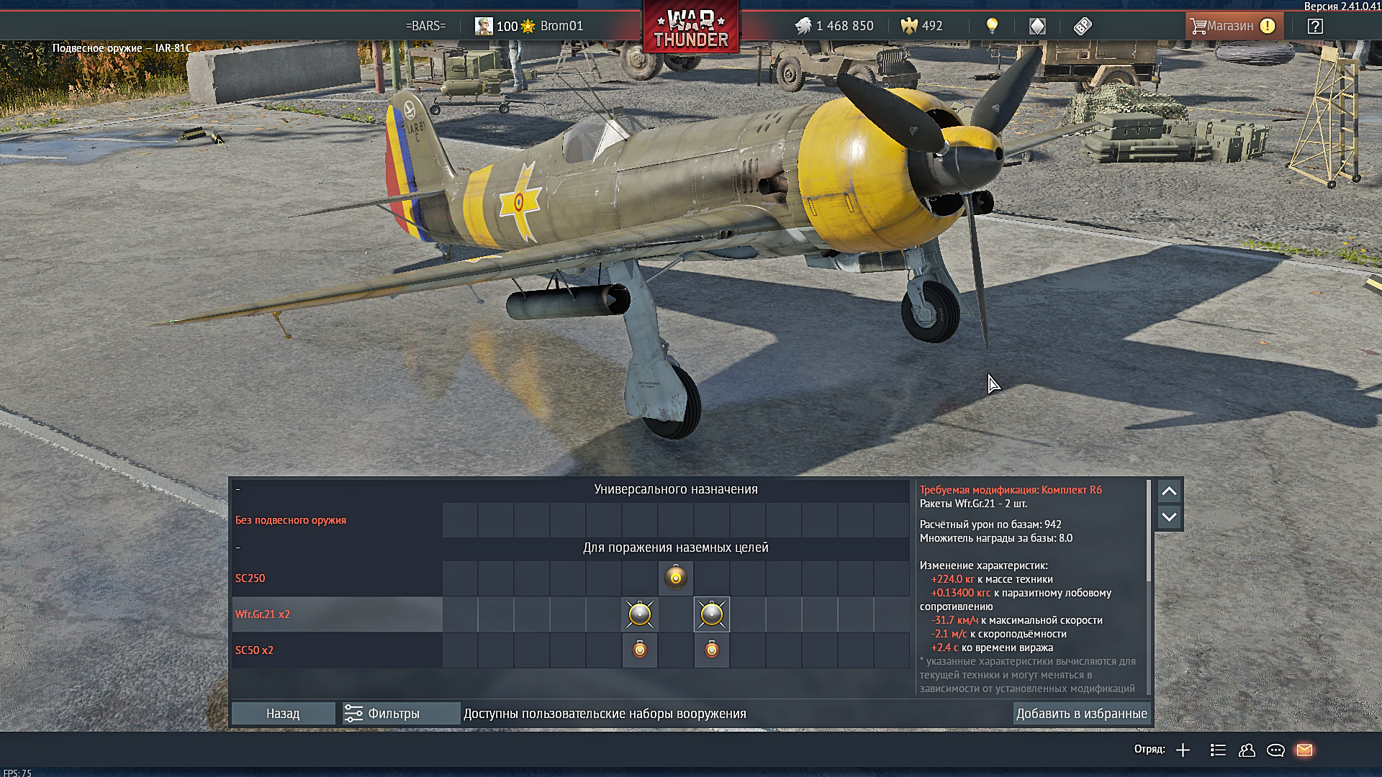Click the +224.0 кг mass line
Viewport: 1382px width, 777px height.
(992, 579)
